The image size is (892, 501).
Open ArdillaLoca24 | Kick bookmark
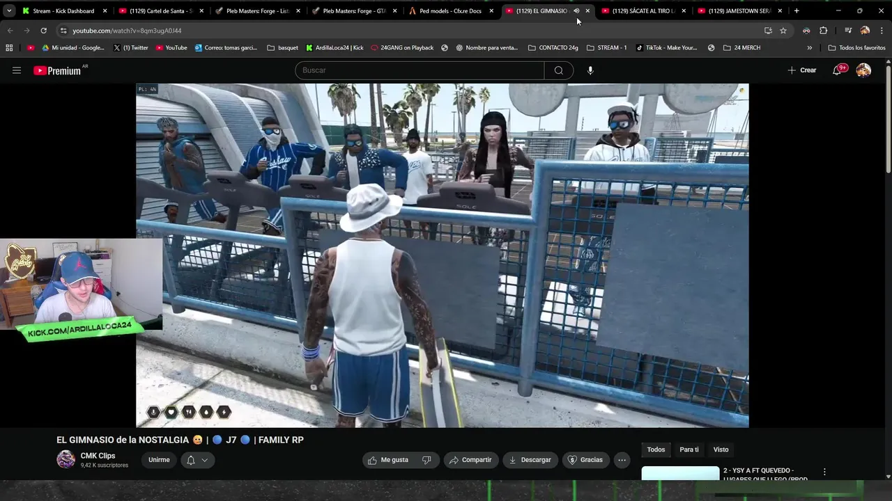point(334,48)
